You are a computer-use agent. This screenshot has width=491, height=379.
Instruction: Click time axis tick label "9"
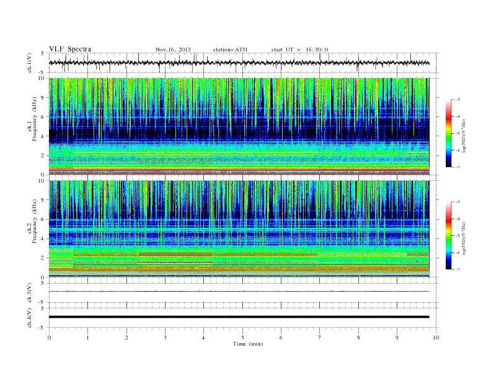click(397, 338)
